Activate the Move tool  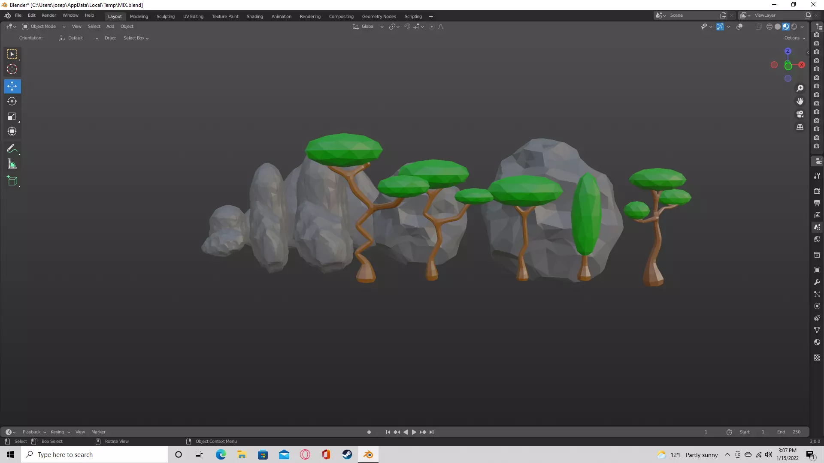[x=12, y=86]
